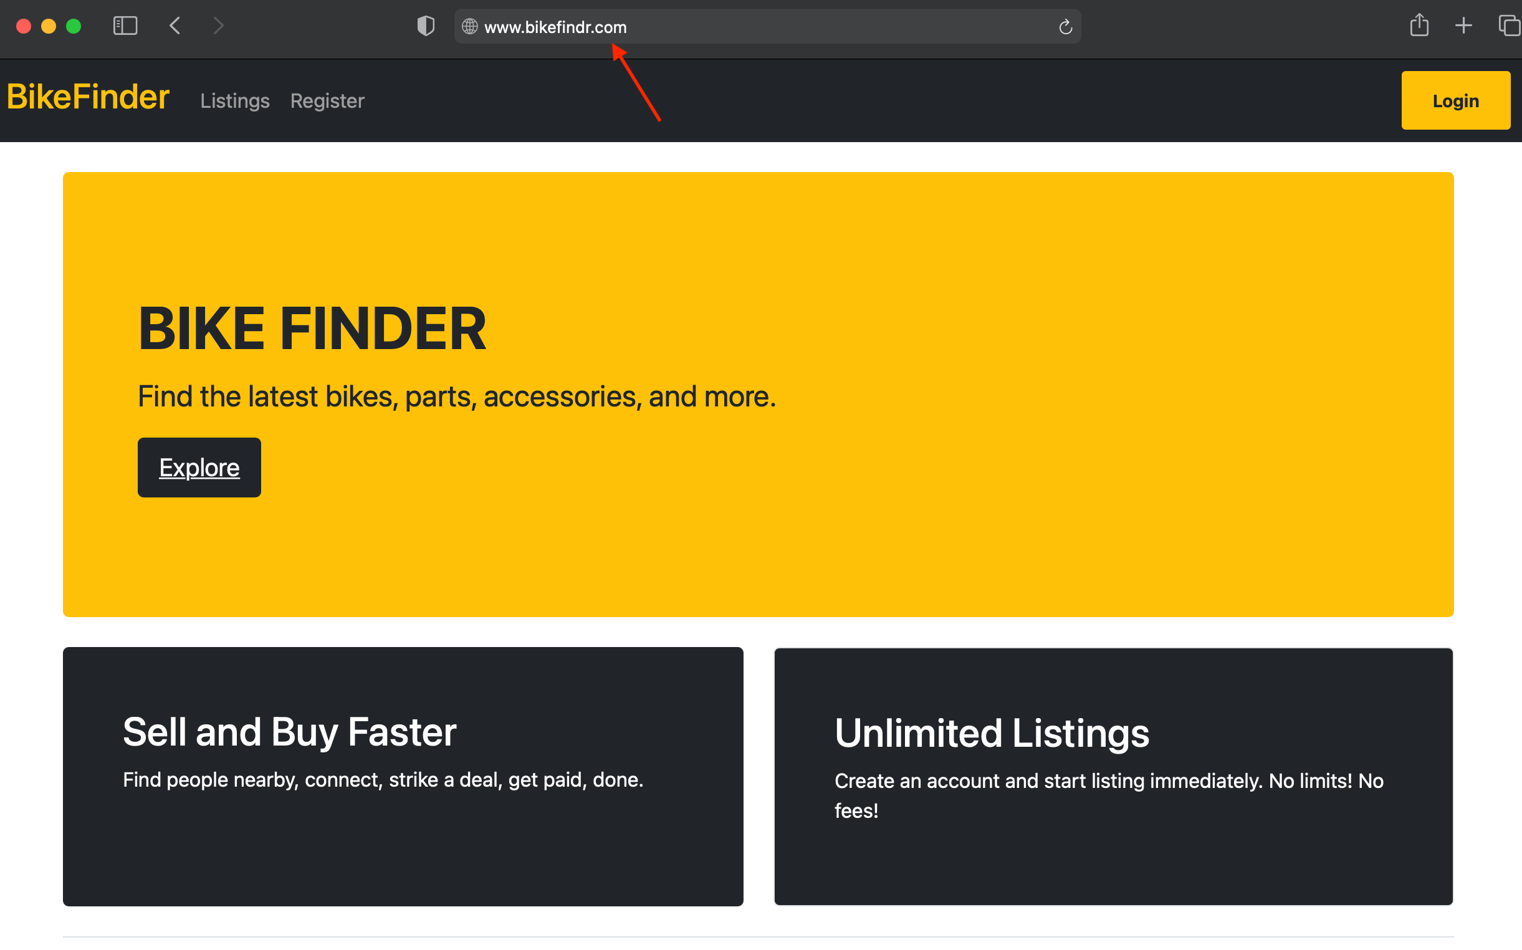Click the globe icon in the address bar

[469, 27]
